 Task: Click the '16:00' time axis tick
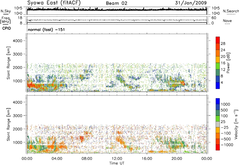147,159
